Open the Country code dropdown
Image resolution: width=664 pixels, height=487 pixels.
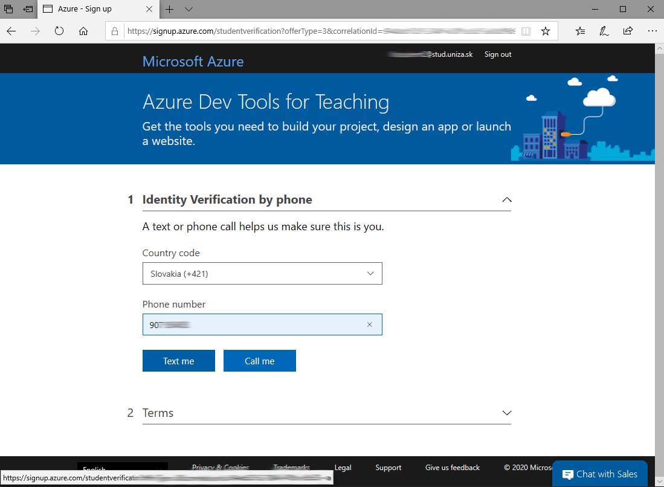click(262, 274)
